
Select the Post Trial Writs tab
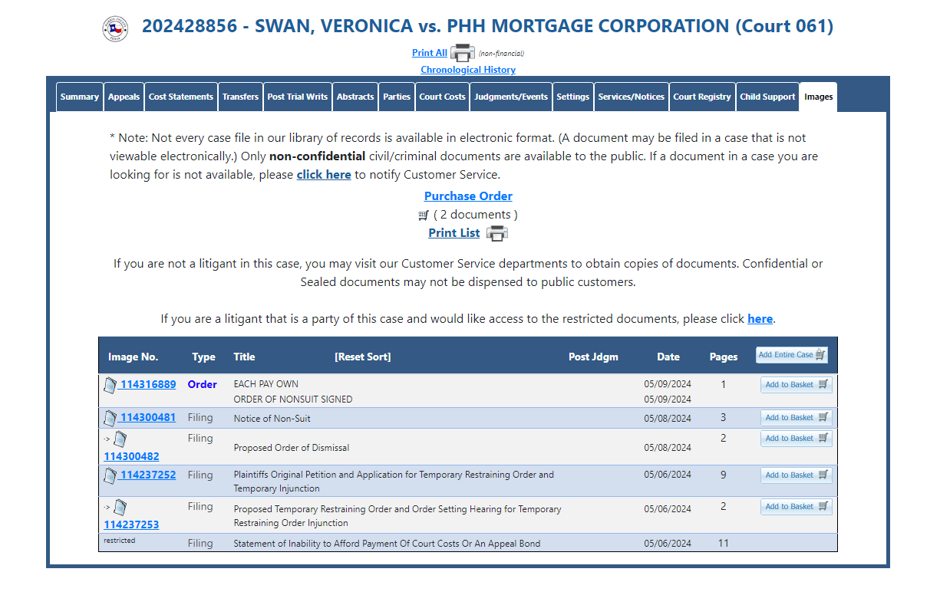[298, 97]
